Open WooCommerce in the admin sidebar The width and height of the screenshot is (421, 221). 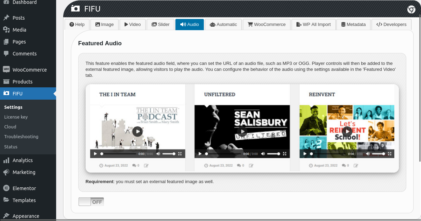tap(28, 70)
